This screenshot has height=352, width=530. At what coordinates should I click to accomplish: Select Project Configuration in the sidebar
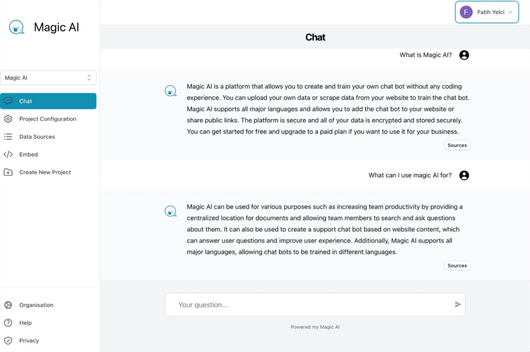click(48, 119)
